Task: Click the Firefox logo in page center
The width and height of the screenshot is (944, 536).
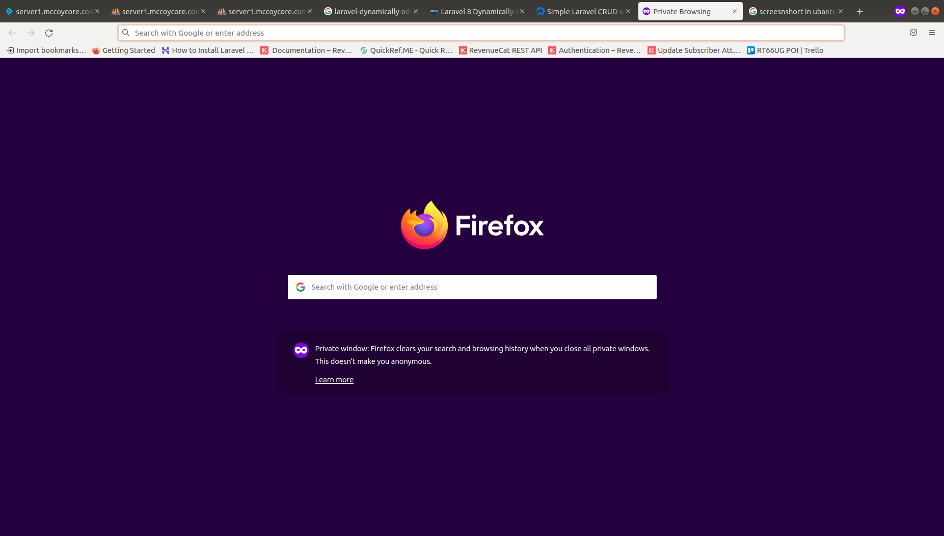Action: coord(424,225)
